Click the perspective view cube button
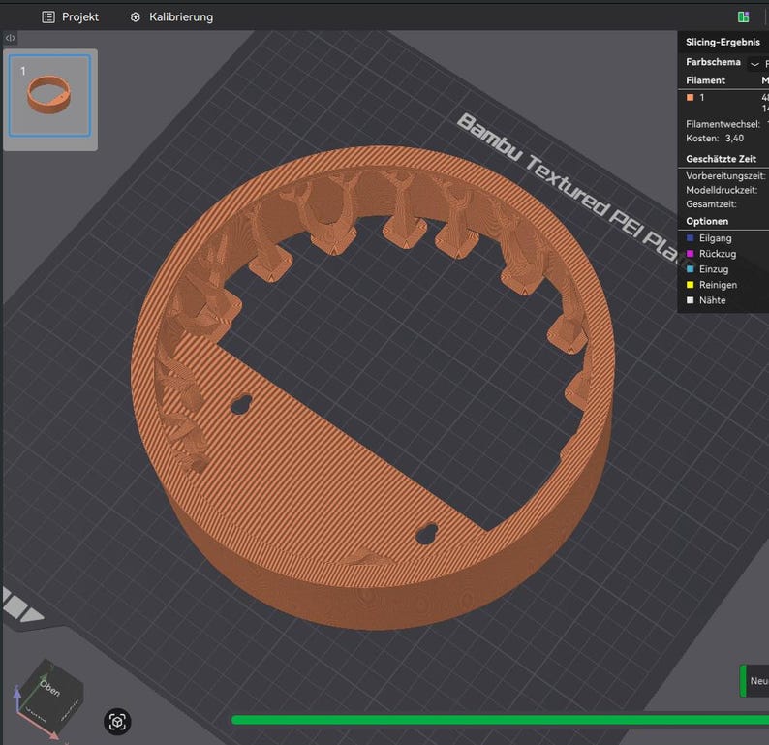The height and width of the screenshot is (745, 769). click(x=117, y=722)
